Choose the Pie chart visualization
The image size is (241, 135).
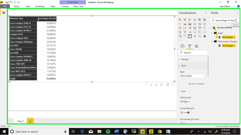[190, 28]
